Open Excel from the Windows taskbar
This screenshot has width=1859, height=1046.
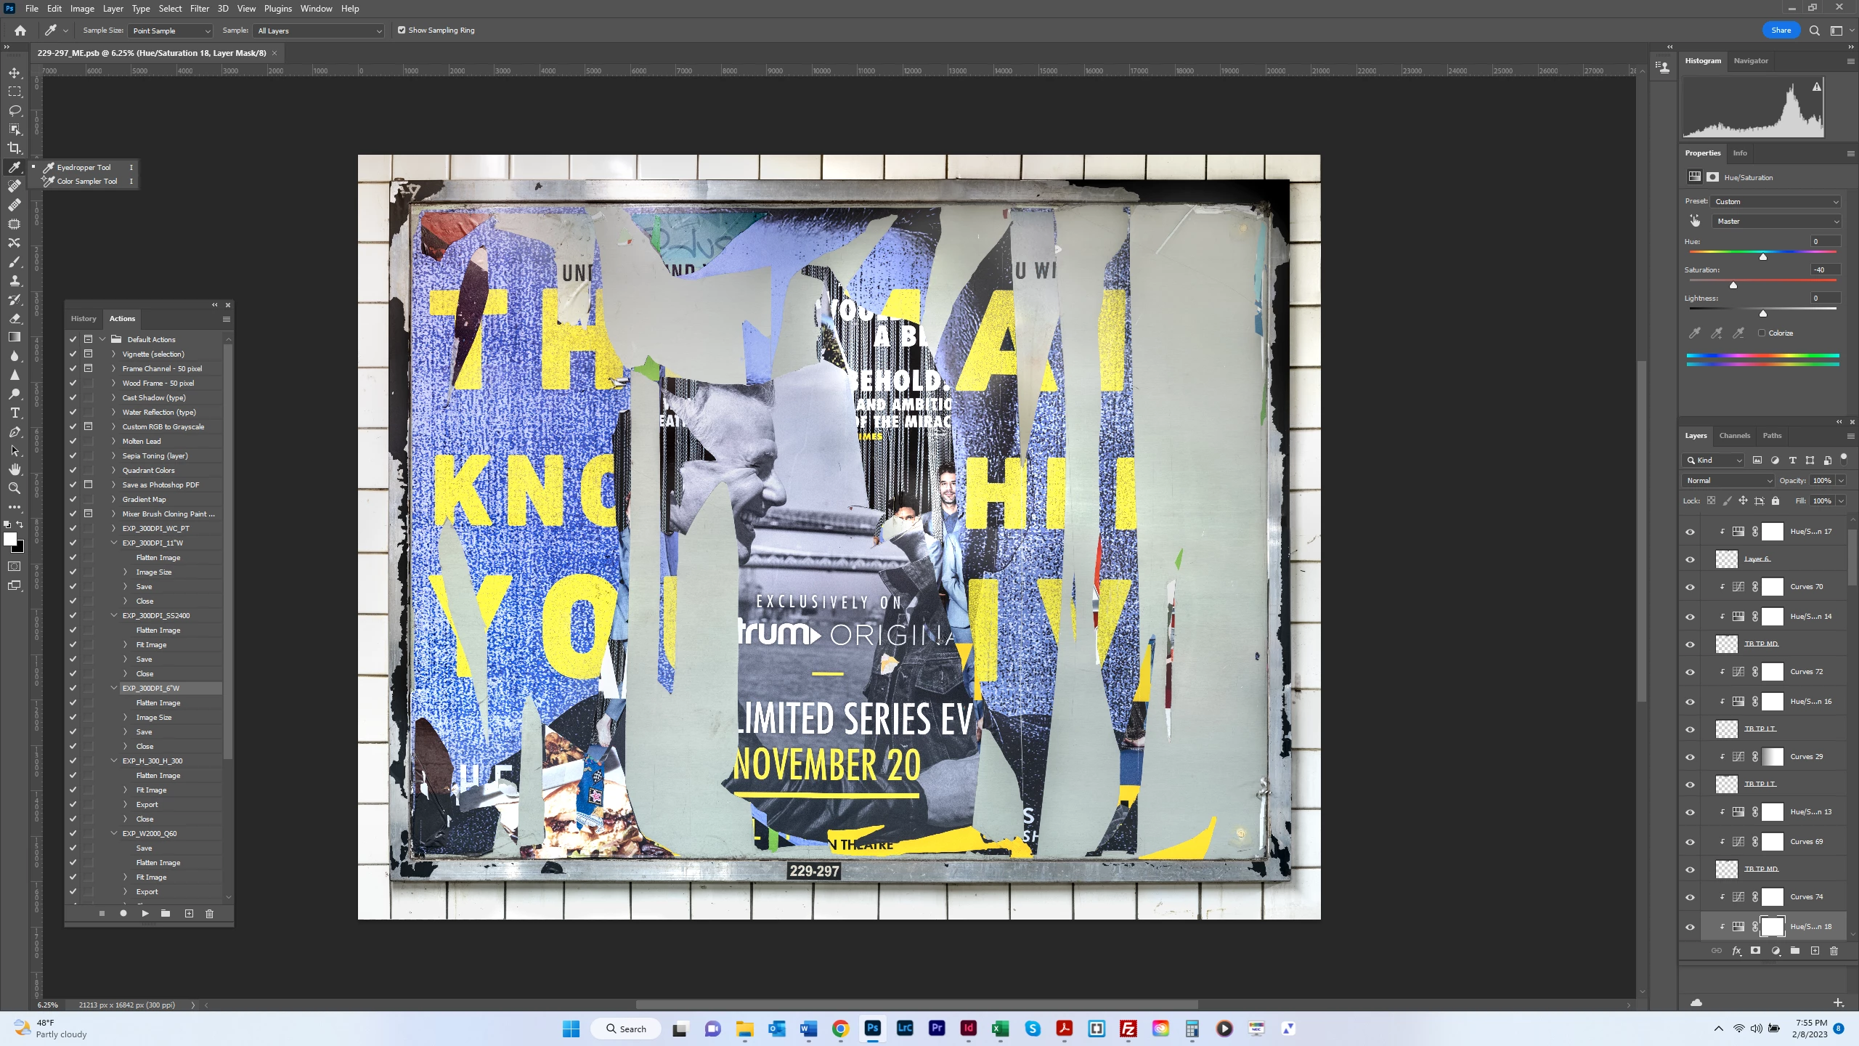(1000, 1028)
